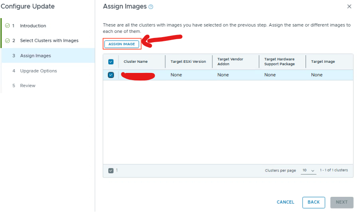The width and height of the screenshot is (357, 212).
Task: Open Select Clusters with Images step
Action: pos(49,41)
